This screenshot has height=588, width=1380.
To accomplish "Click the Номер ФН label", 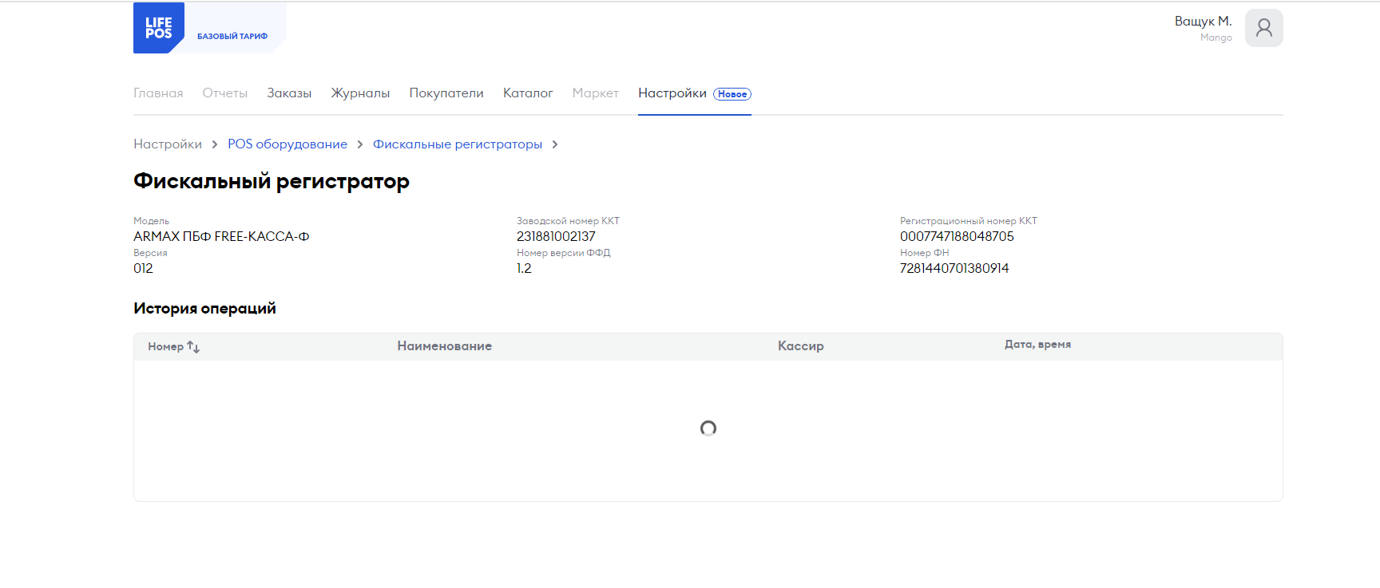I will 924,253.
